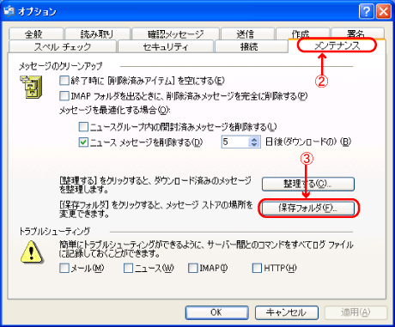Switch to the 接続 tab
Screen dimensions: 395x327
click(x=251, y=46)
